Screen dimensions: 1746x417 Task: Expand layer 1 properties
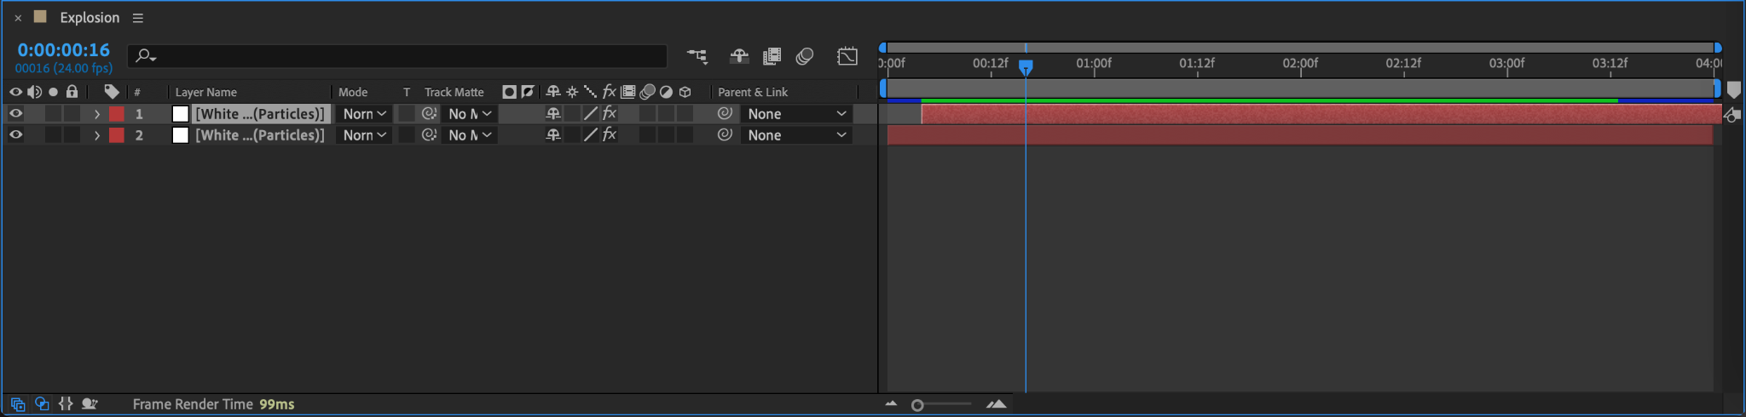point(97,113)
